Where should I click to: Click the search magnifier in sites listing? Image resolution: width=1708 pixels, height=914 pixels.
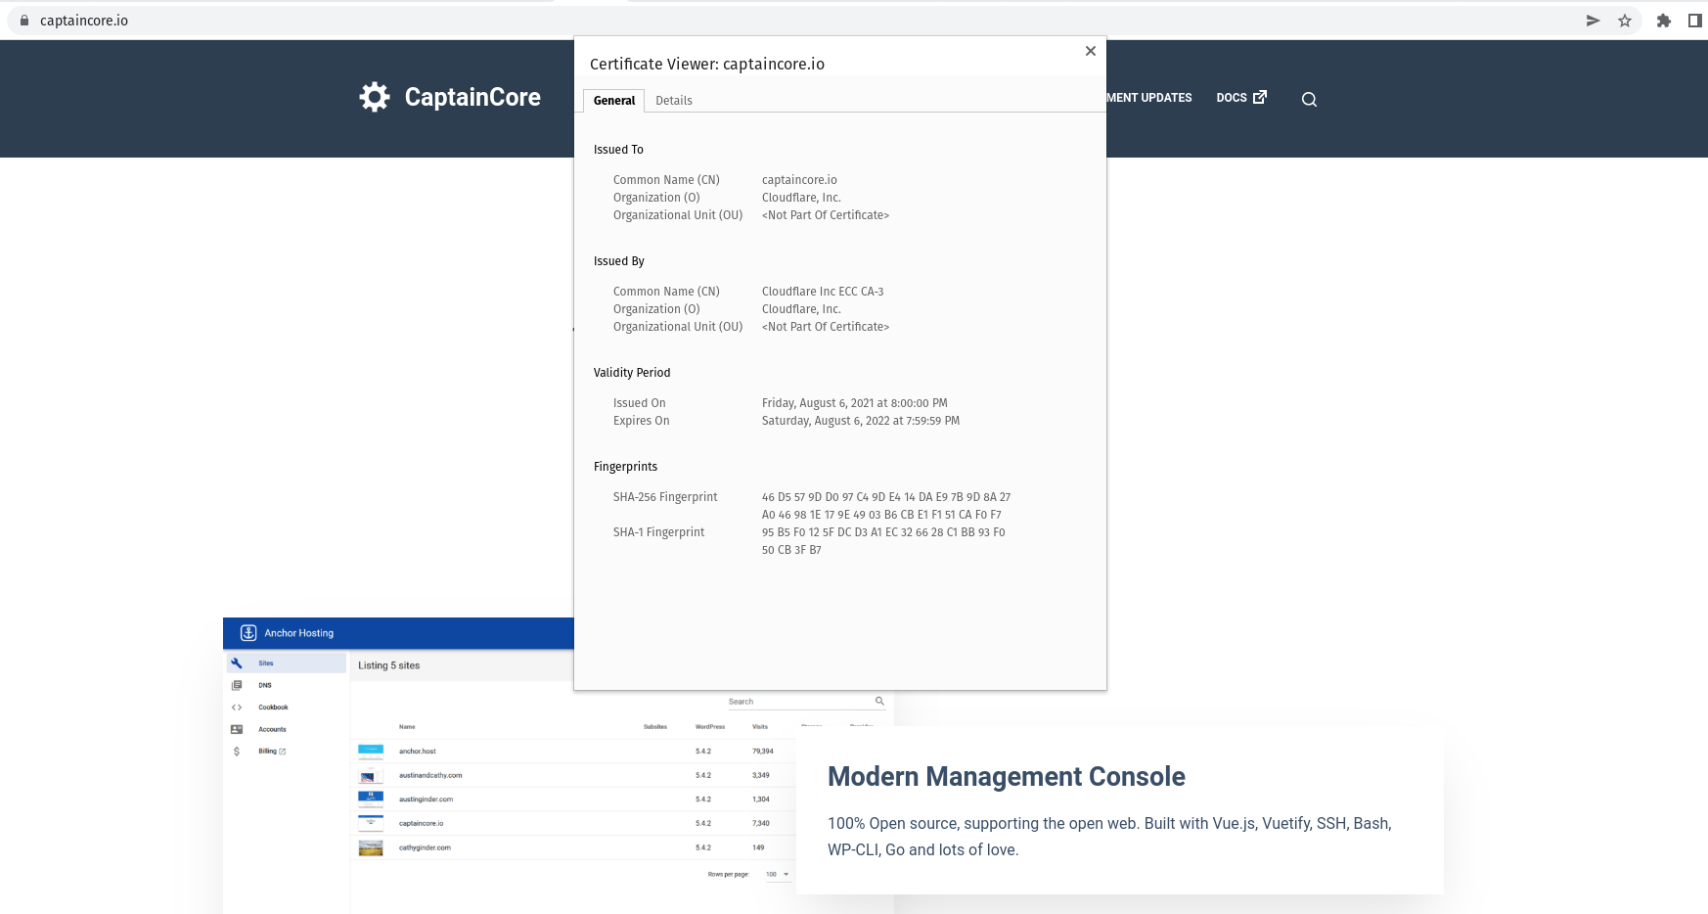(x=879, y=701)
